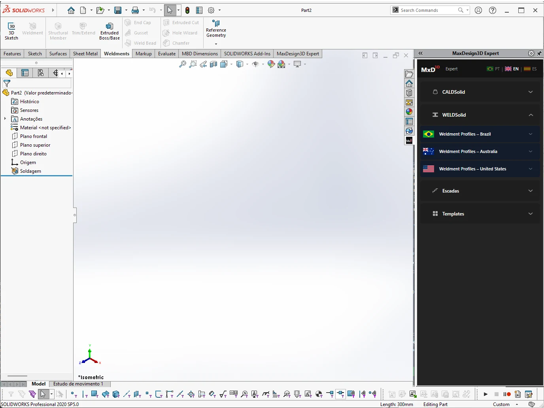Select the ConfigurationManager tab icon
Image resolution: width=544 pixels, height=408 pixels.
point(40,73)
